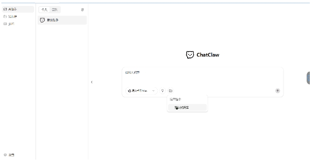The height and width of the screenshot is (166, 313).
Task: Click the add assistant icon beside the tabs
Action: pos(82,10)
